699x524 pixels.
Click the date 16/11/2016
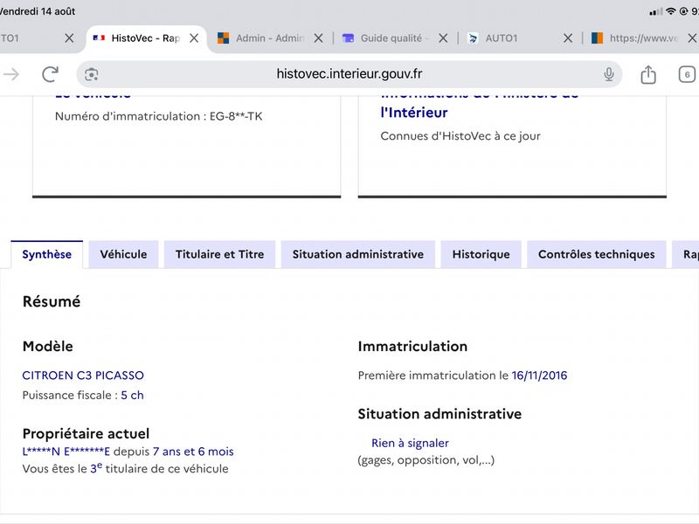coord(539,376)
